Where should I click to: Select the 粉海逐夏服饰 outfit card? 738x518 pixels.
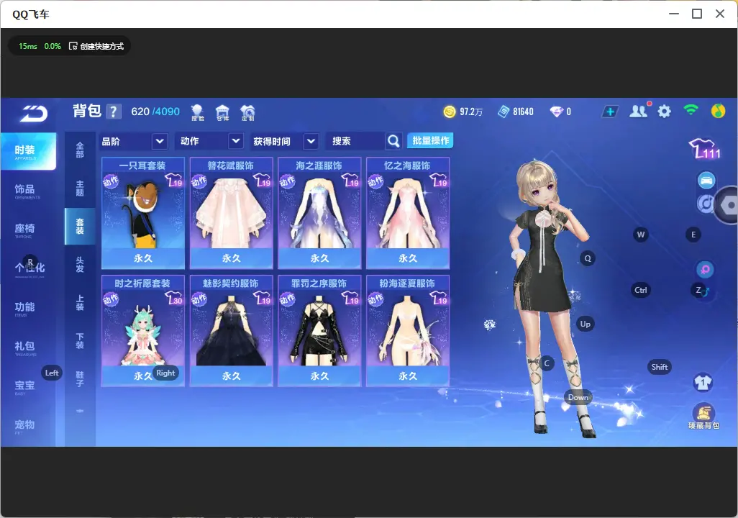408,331
